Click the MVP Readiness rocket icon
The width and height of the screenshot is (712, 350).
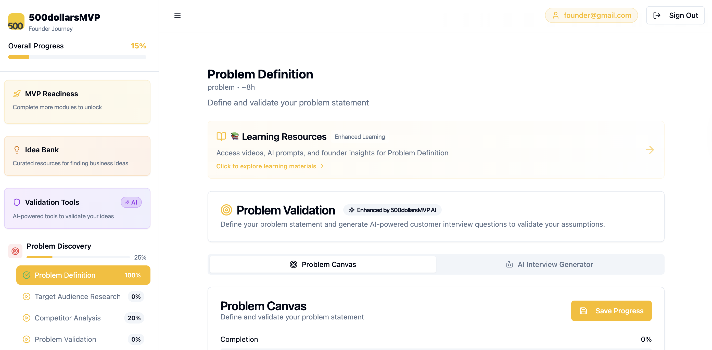point(17,94)
